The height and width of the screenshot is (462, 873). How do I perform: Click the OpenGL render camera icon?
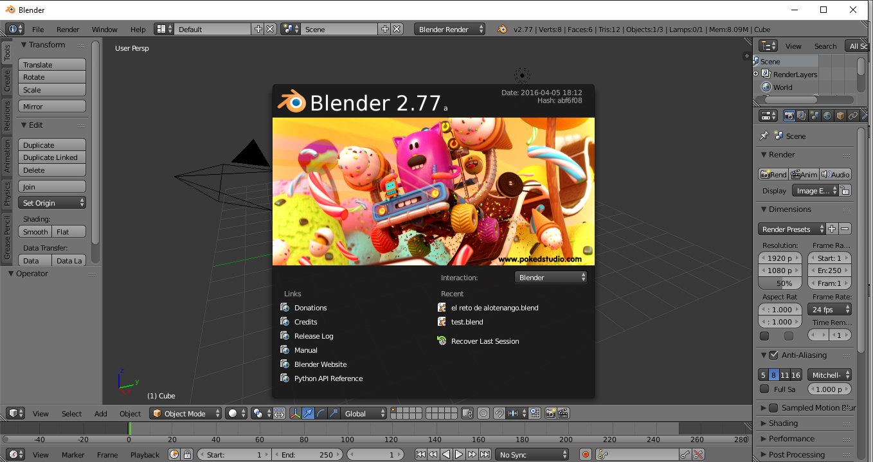(x=551, y=413)
